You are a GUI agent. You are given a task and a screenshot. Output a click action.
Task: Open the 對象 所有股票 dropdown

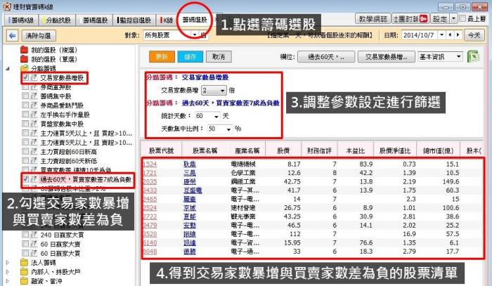click(195, 35)
